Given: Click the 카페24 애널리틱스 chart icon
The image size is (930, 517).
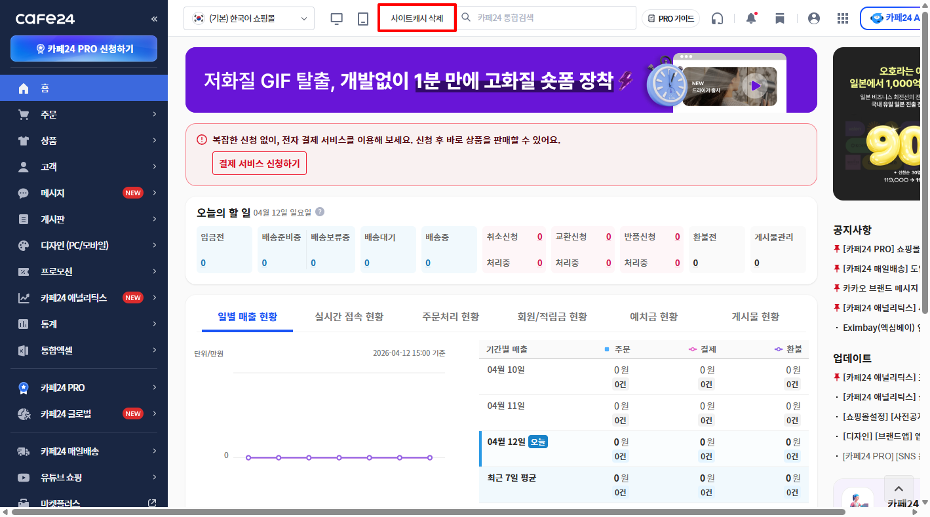Looking at the screenshot, I should pos(24,298).
